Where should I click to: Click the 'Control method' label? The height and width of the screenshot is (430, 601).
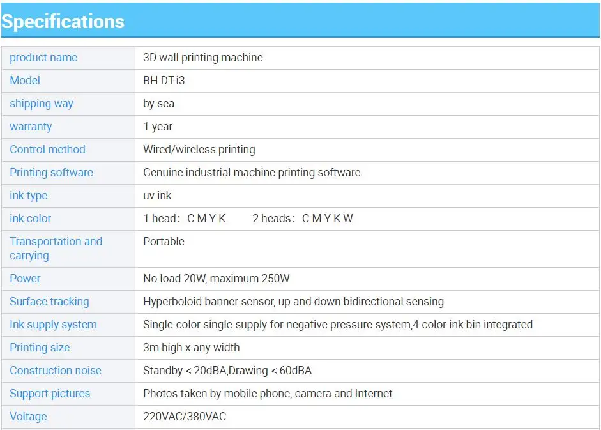tap(47, 150)
